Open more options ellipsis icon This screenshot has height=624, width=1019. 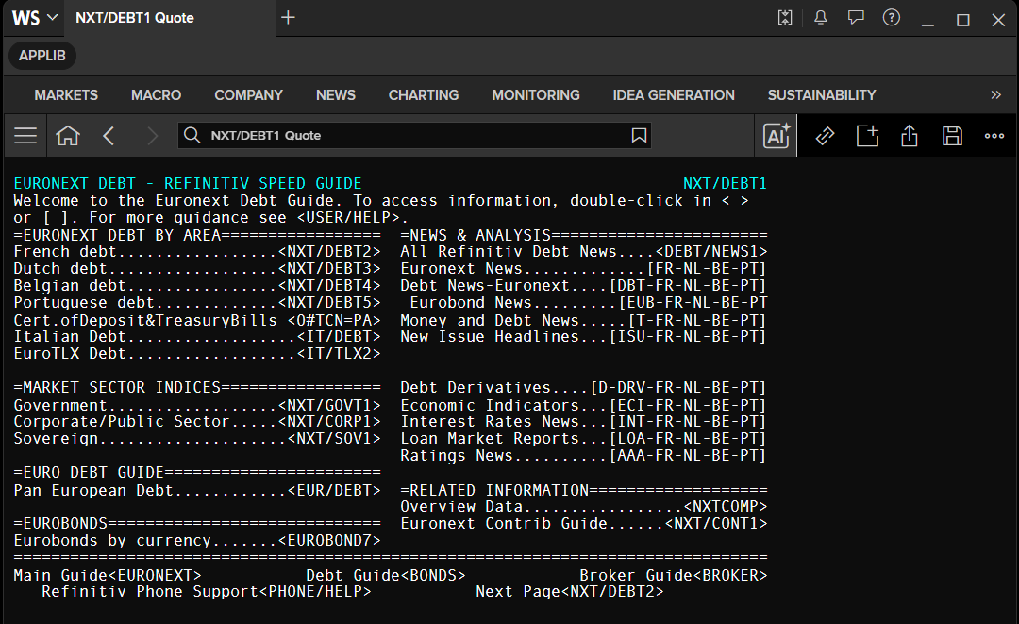[x=994, y=136]
